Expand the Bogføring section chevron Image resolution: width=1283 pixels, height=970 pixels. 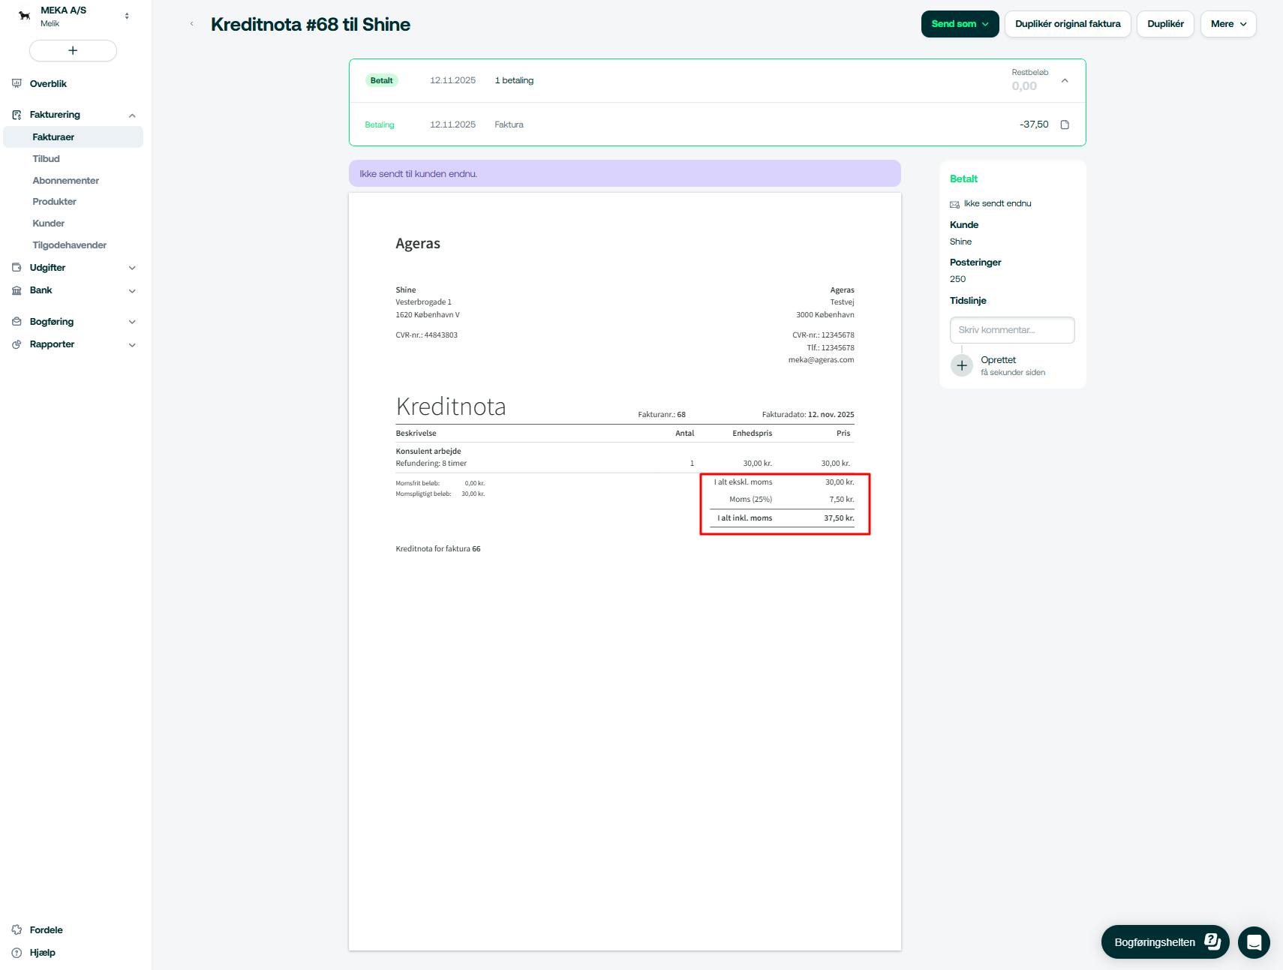[x=132, y=322]
